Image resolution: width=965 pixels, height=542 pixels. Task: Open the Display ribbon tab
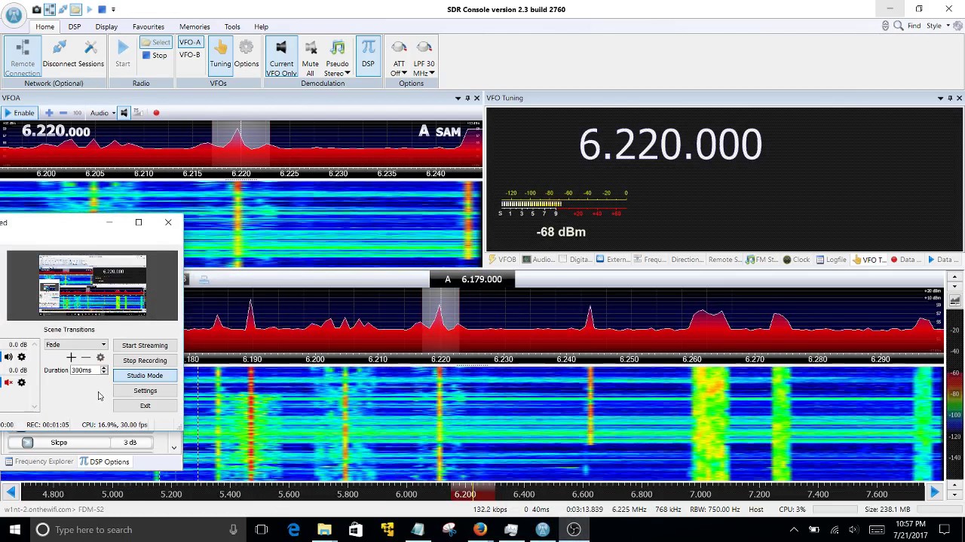tap(106, 26)
